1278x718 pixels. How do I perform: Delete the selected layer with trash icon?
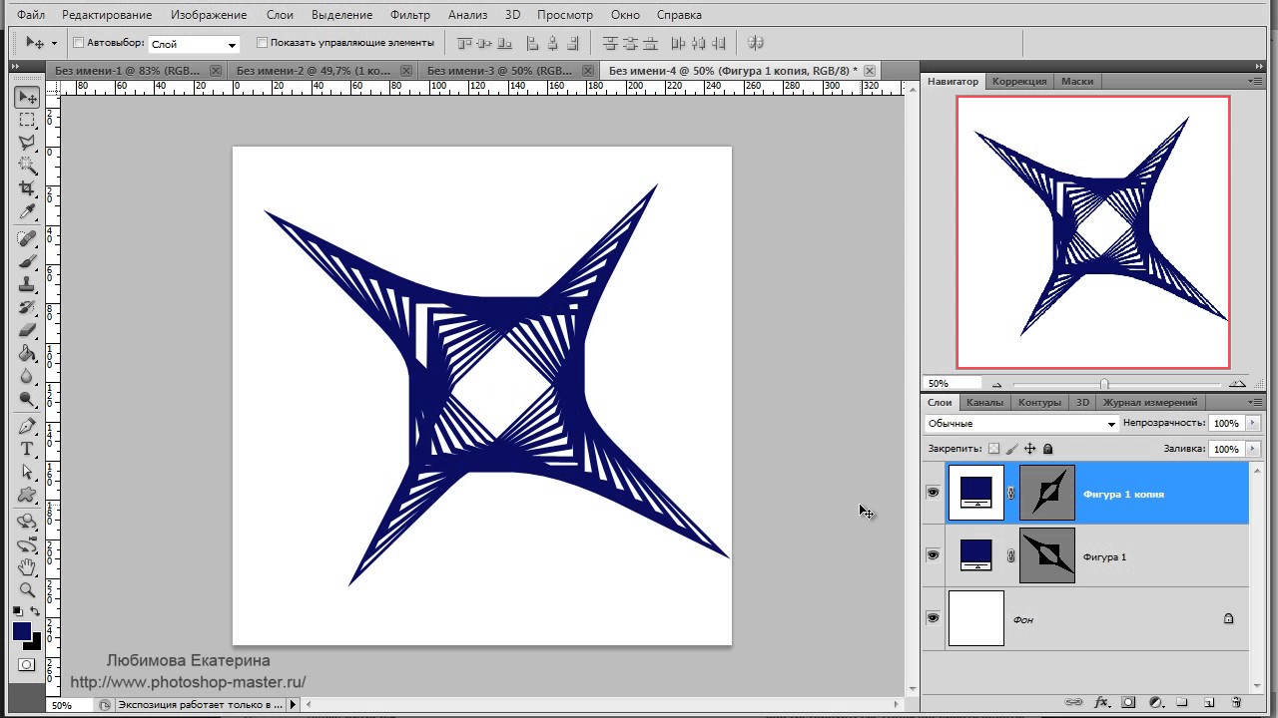(x=1236, y=702)
